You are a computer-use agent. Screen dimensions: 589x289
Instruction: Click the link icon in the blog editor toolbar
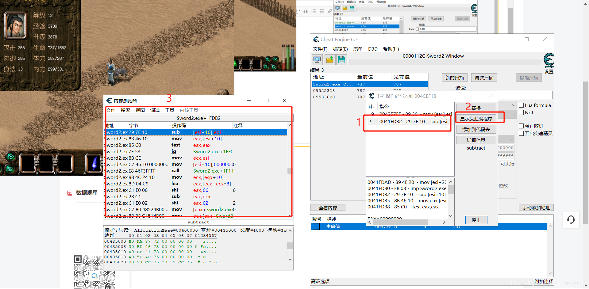330,11
